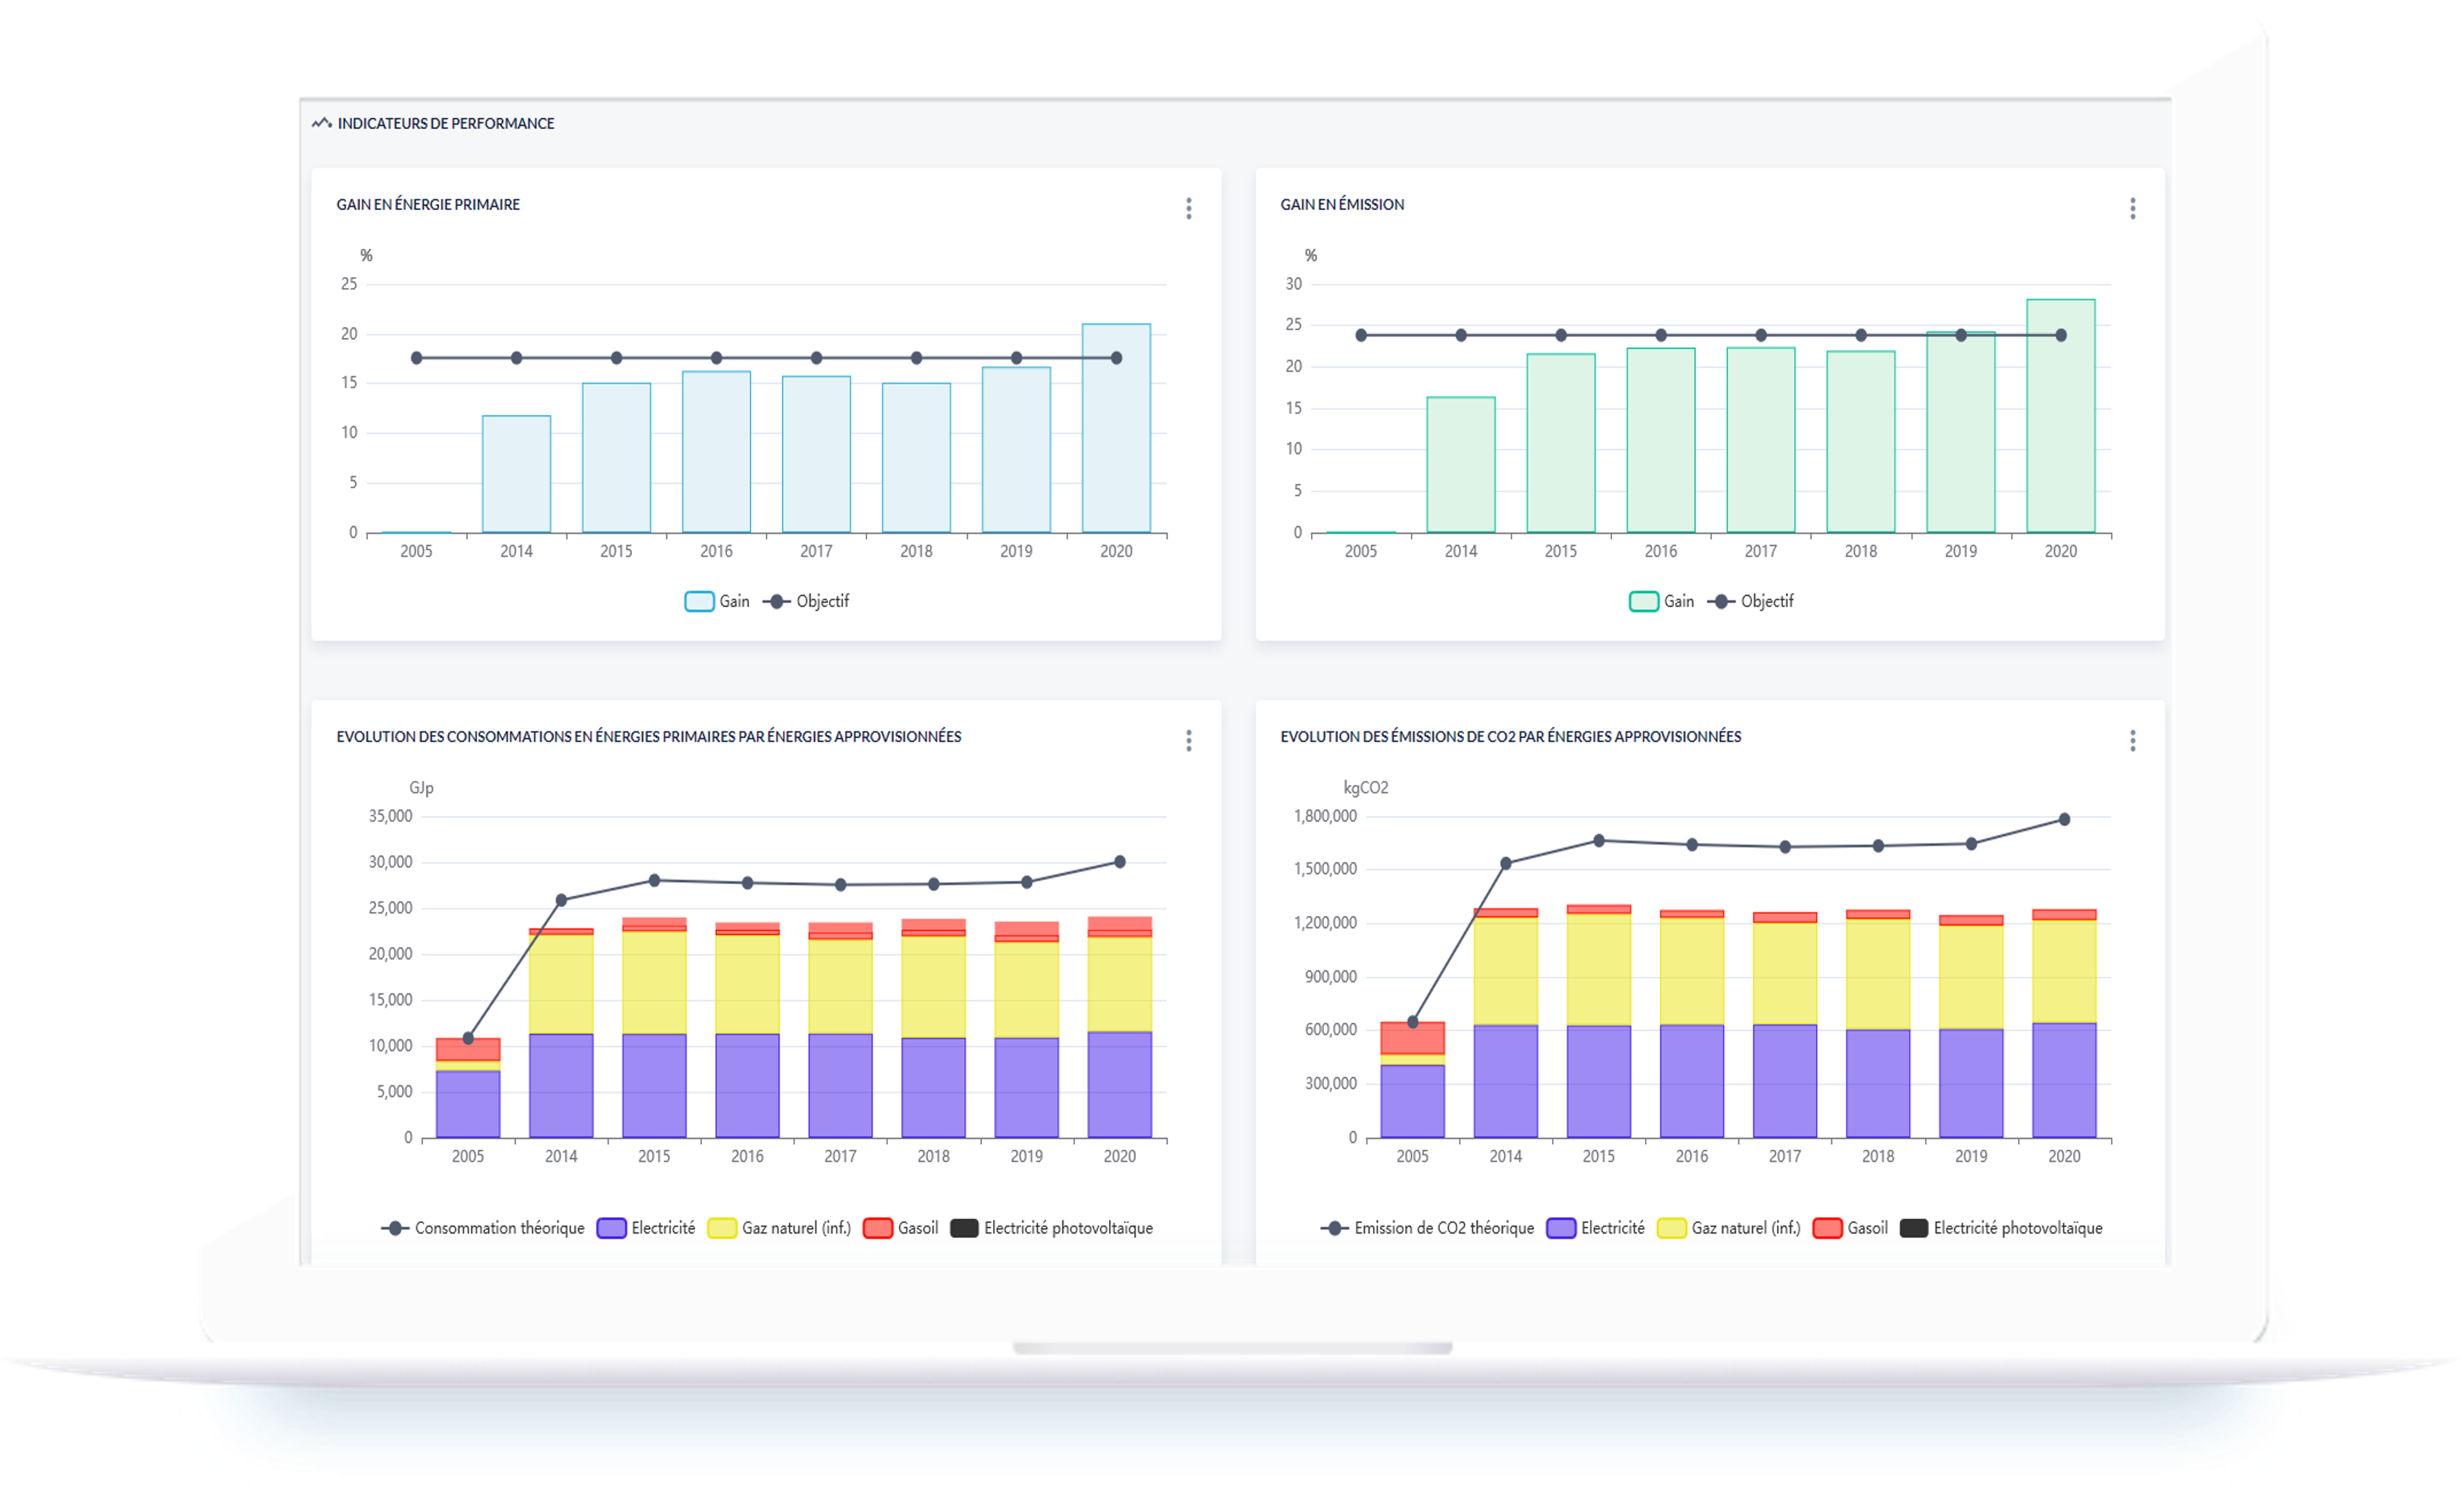This screenshot has width=2464, height=1503.
Task: Click the 1,800,000 y-axis label in the CO2 chart
Action: click(x=1325, y=816)
